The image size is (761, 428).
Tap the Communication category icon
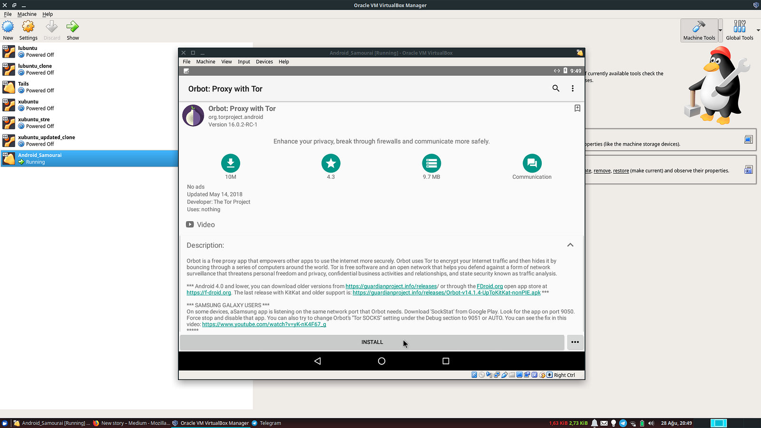coord(532,163)
